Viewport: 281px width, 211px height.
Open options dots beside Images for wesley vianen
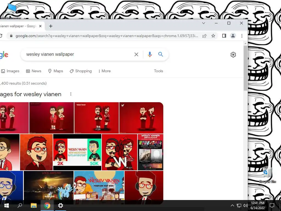pyautogui.click(x=71, y=94)
